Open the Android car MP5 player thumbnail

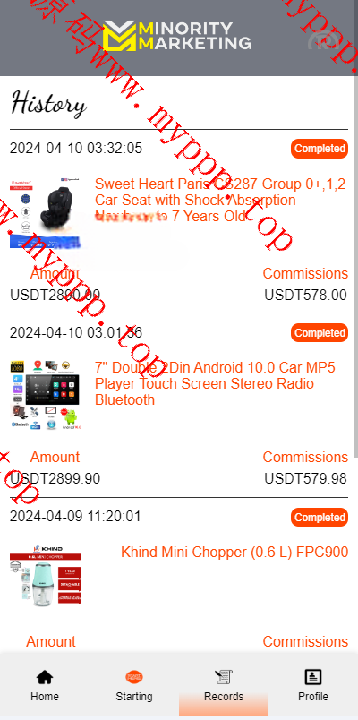46,395
